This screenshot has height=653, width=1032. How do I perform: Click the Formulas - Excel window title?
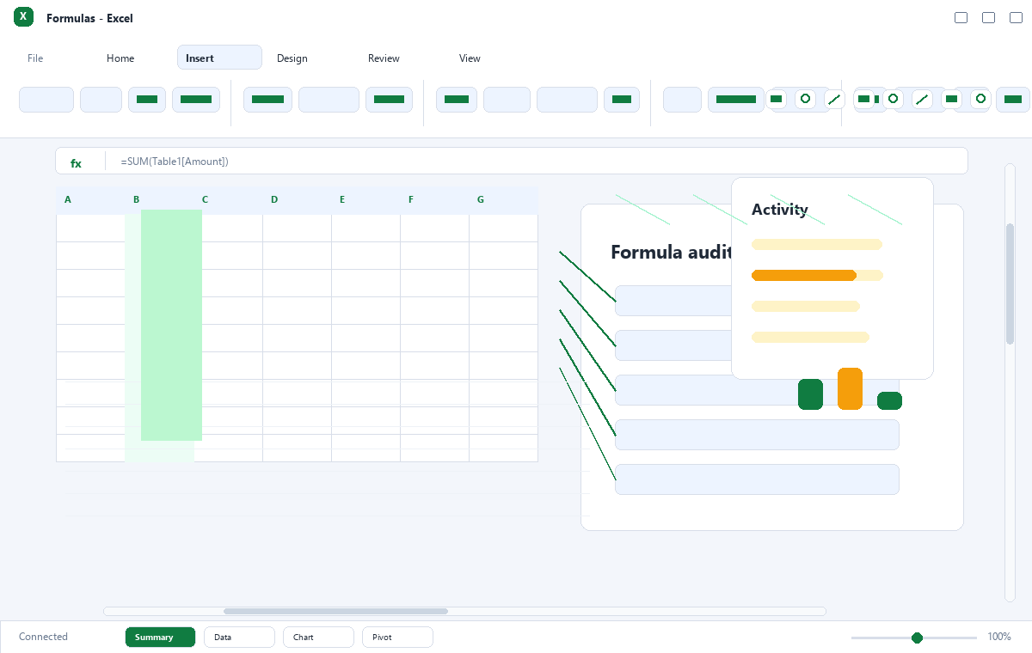pos(89,18)
